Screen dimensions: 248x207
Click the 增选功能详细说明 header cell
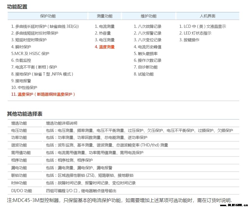tap(62, 123)
